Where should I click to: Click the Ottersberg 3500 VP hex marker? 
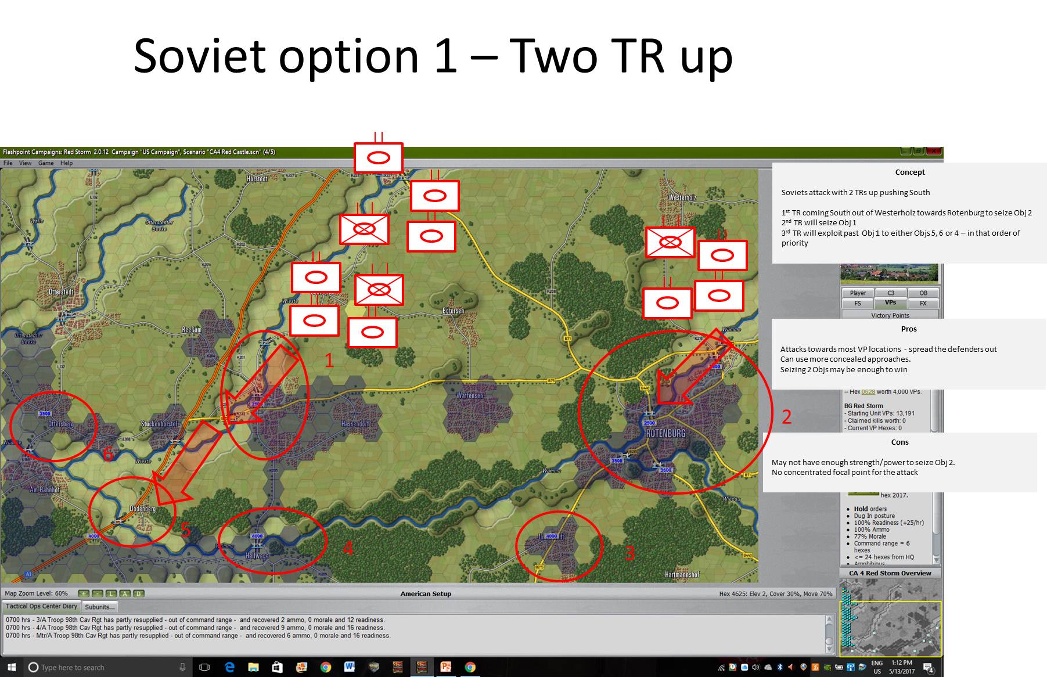point(45,413)
